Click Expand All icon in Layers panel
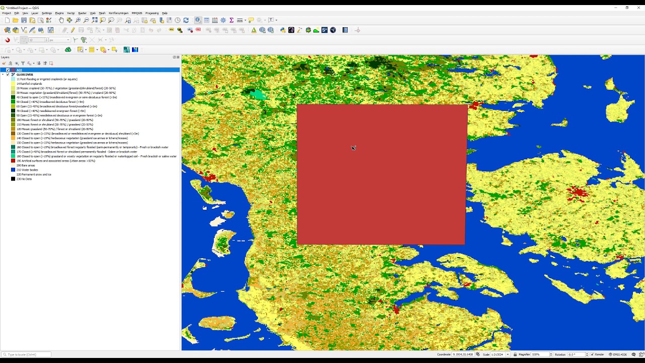The image size is (645, 363). click(39, 64)
